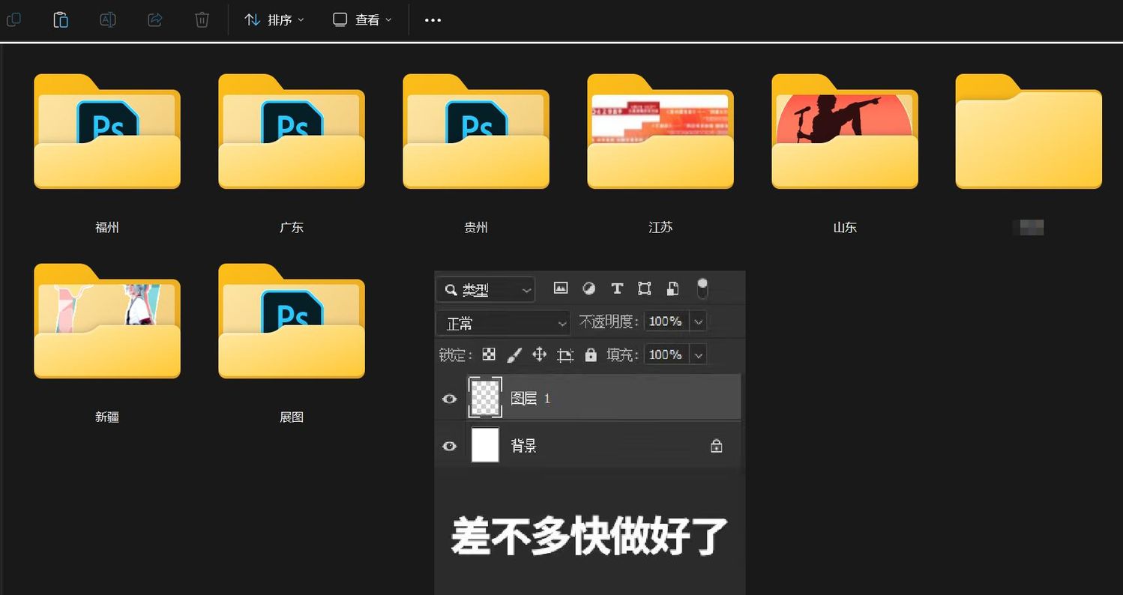The width and height of the screenshot is (1123, 595).
Task: Click the smart object filter icon
Action: click(x=672, y=289)
